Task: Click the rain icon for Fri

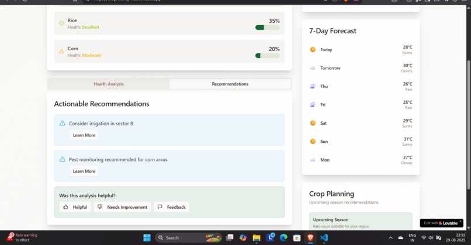Action: (313, 104)
